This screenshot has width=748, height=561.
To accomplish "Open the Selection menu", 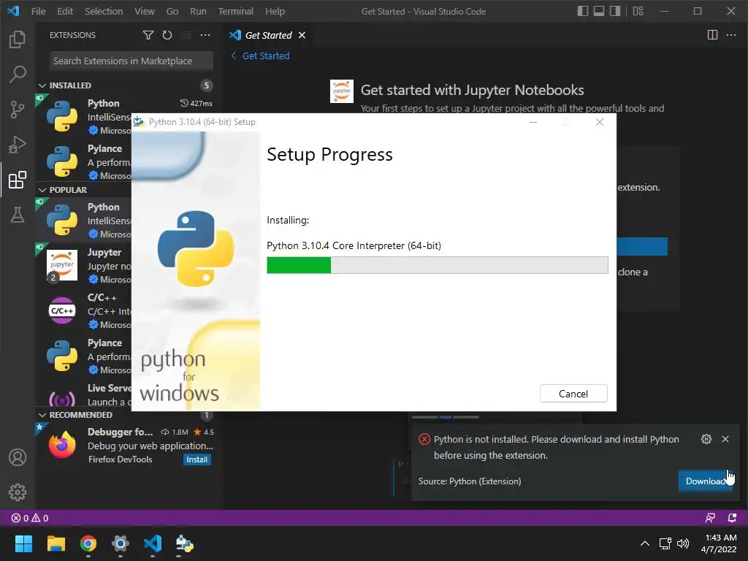I will click(104, 11).
